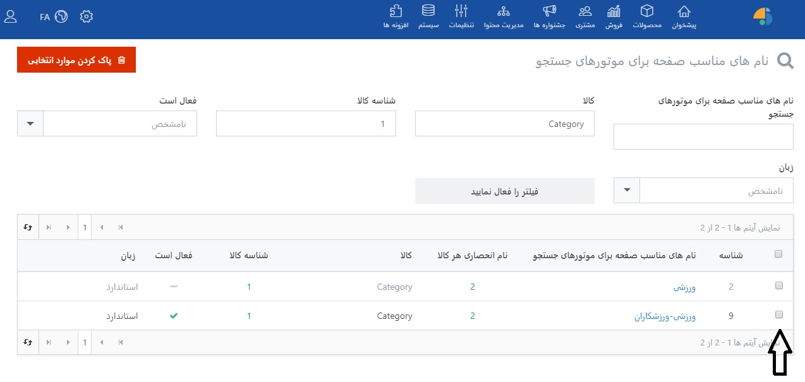Go to next page in top pager

tap(68, 227)
